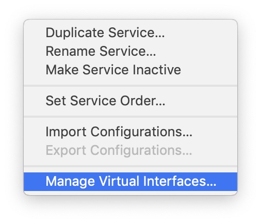Click Make Service Inactive
This screenshot has width=261, height=223.
[130, 70]
